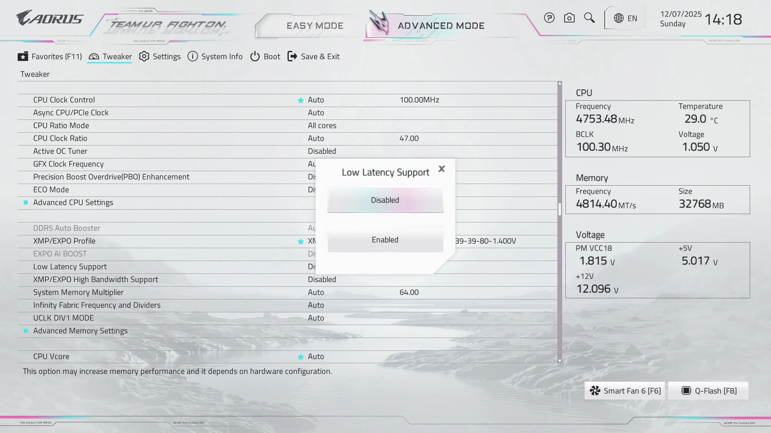Click the settings list scrollbar handle
Image resolution: width=771 pixels, height=433 pixels.
point(559,209)
